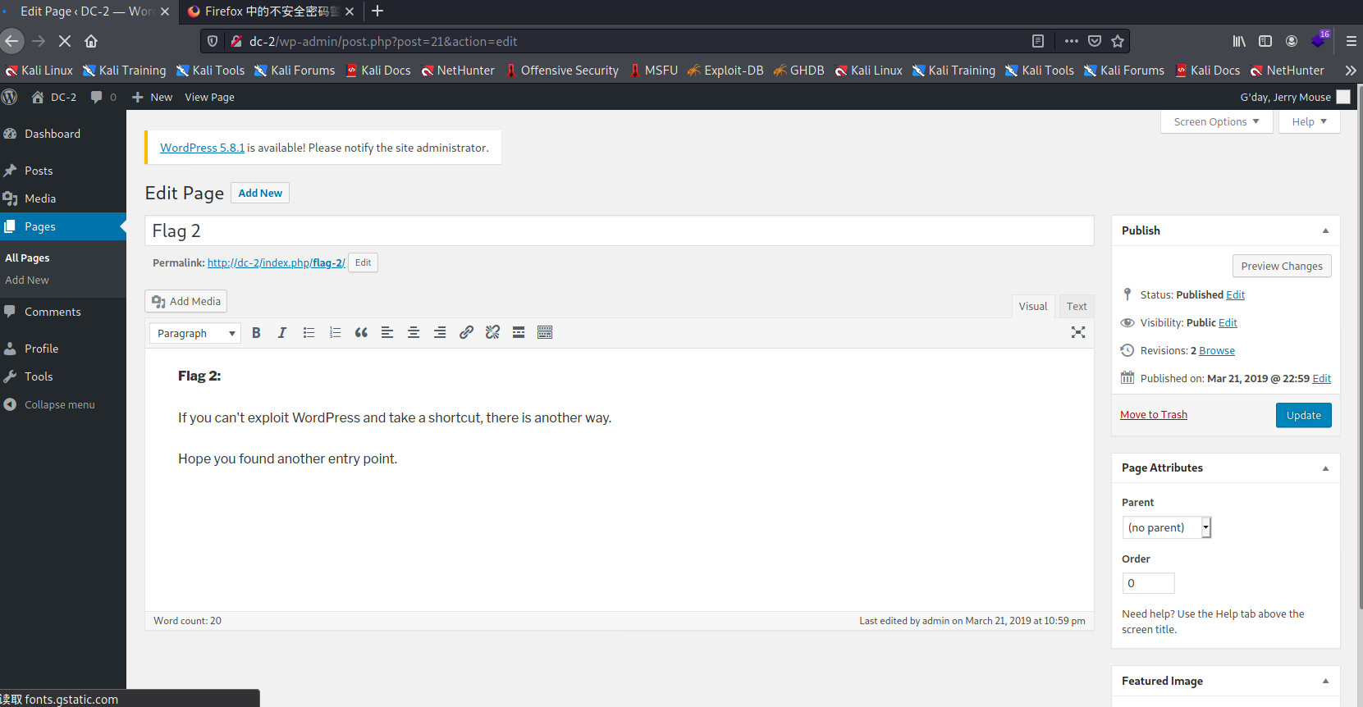Click the Flag 2 title field
The height and width of the screenshot is (707, 1363).
[620, 230]
